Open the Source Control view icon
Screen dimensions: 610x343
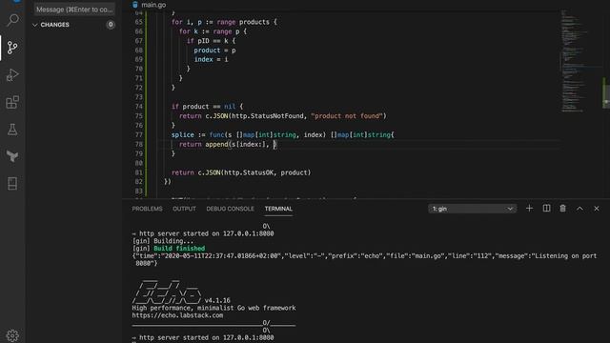(x=12, y=48)
